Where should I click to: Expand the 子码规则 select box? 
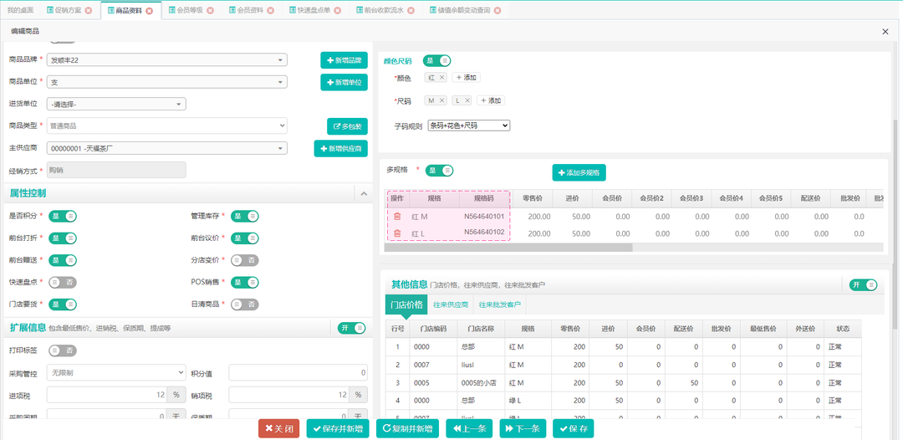(x=468, y=125)
